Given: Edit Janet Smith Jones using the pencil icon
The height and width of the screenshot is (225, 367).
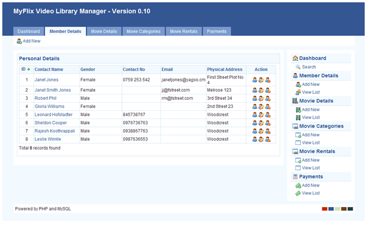Looking at the screenshot, I should coord(261,90).
